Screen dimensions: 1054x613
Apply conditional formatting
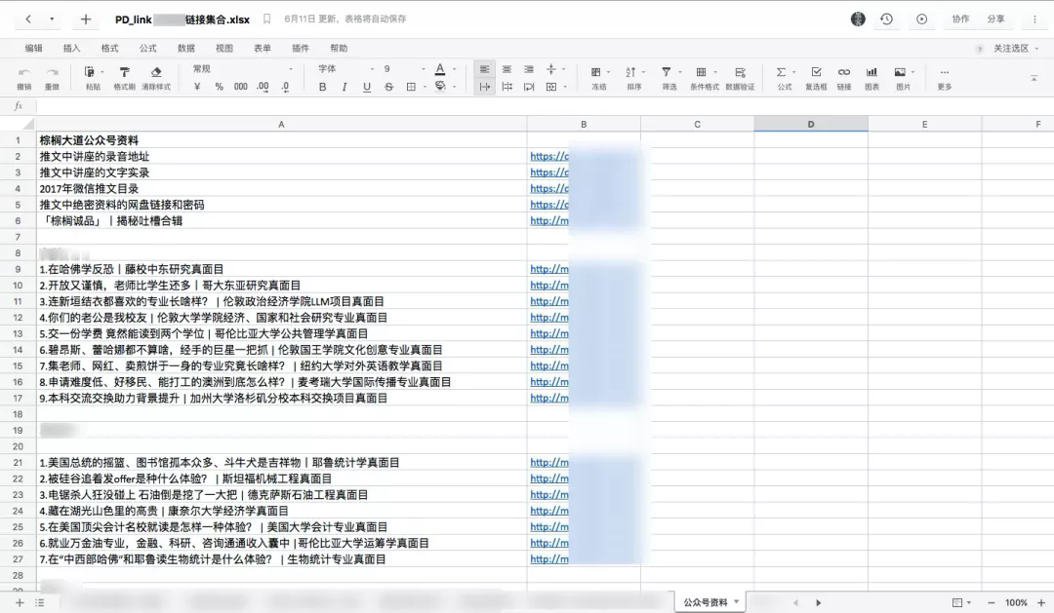[702, 76]
